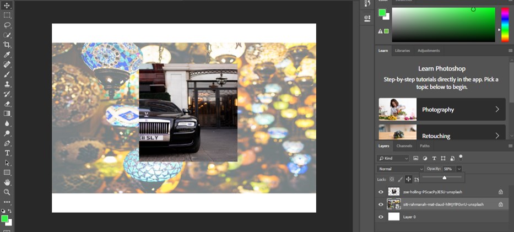Select the Eyedropper tool
Image resolution: width=514 pixels, height=232 pixels.
click(x=7, y=55)
